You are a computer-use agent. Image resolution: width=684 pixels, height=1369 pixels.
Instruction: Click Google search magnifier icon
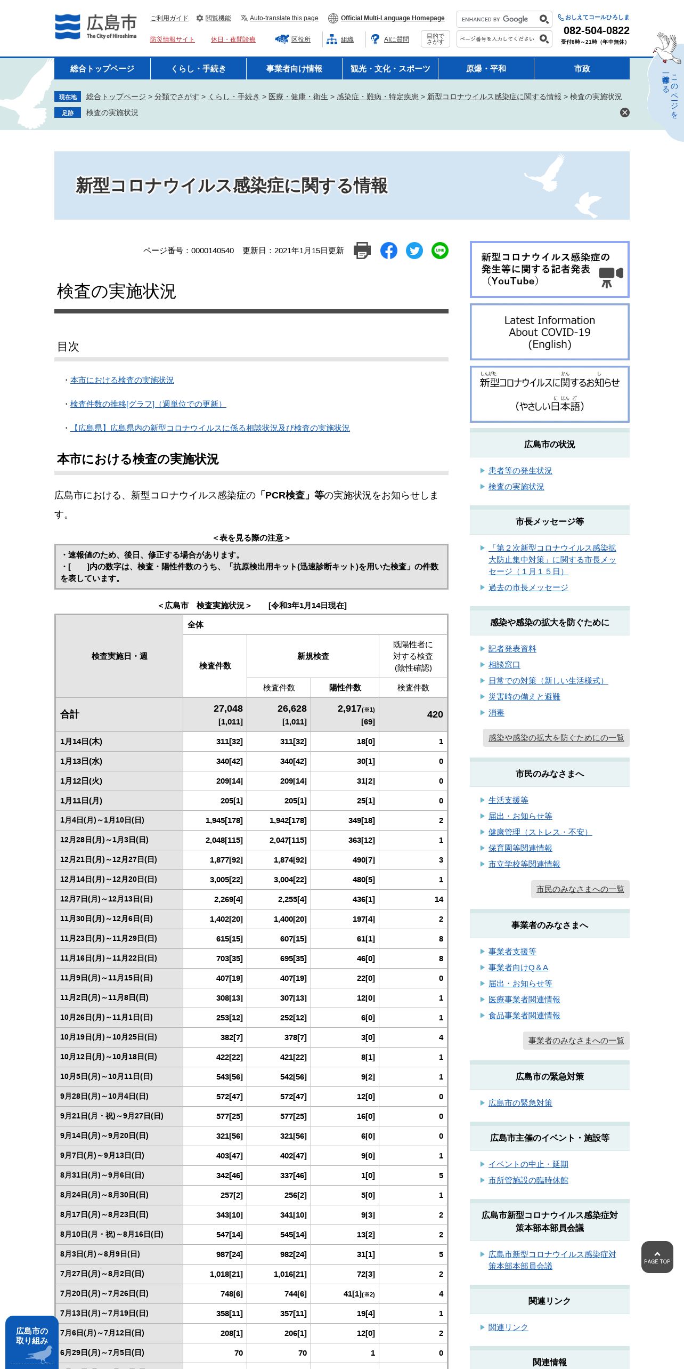click(x=544, y=19)
